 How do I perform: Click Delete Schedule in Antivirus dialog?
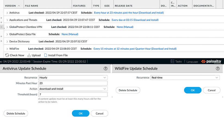click(16, 113)
